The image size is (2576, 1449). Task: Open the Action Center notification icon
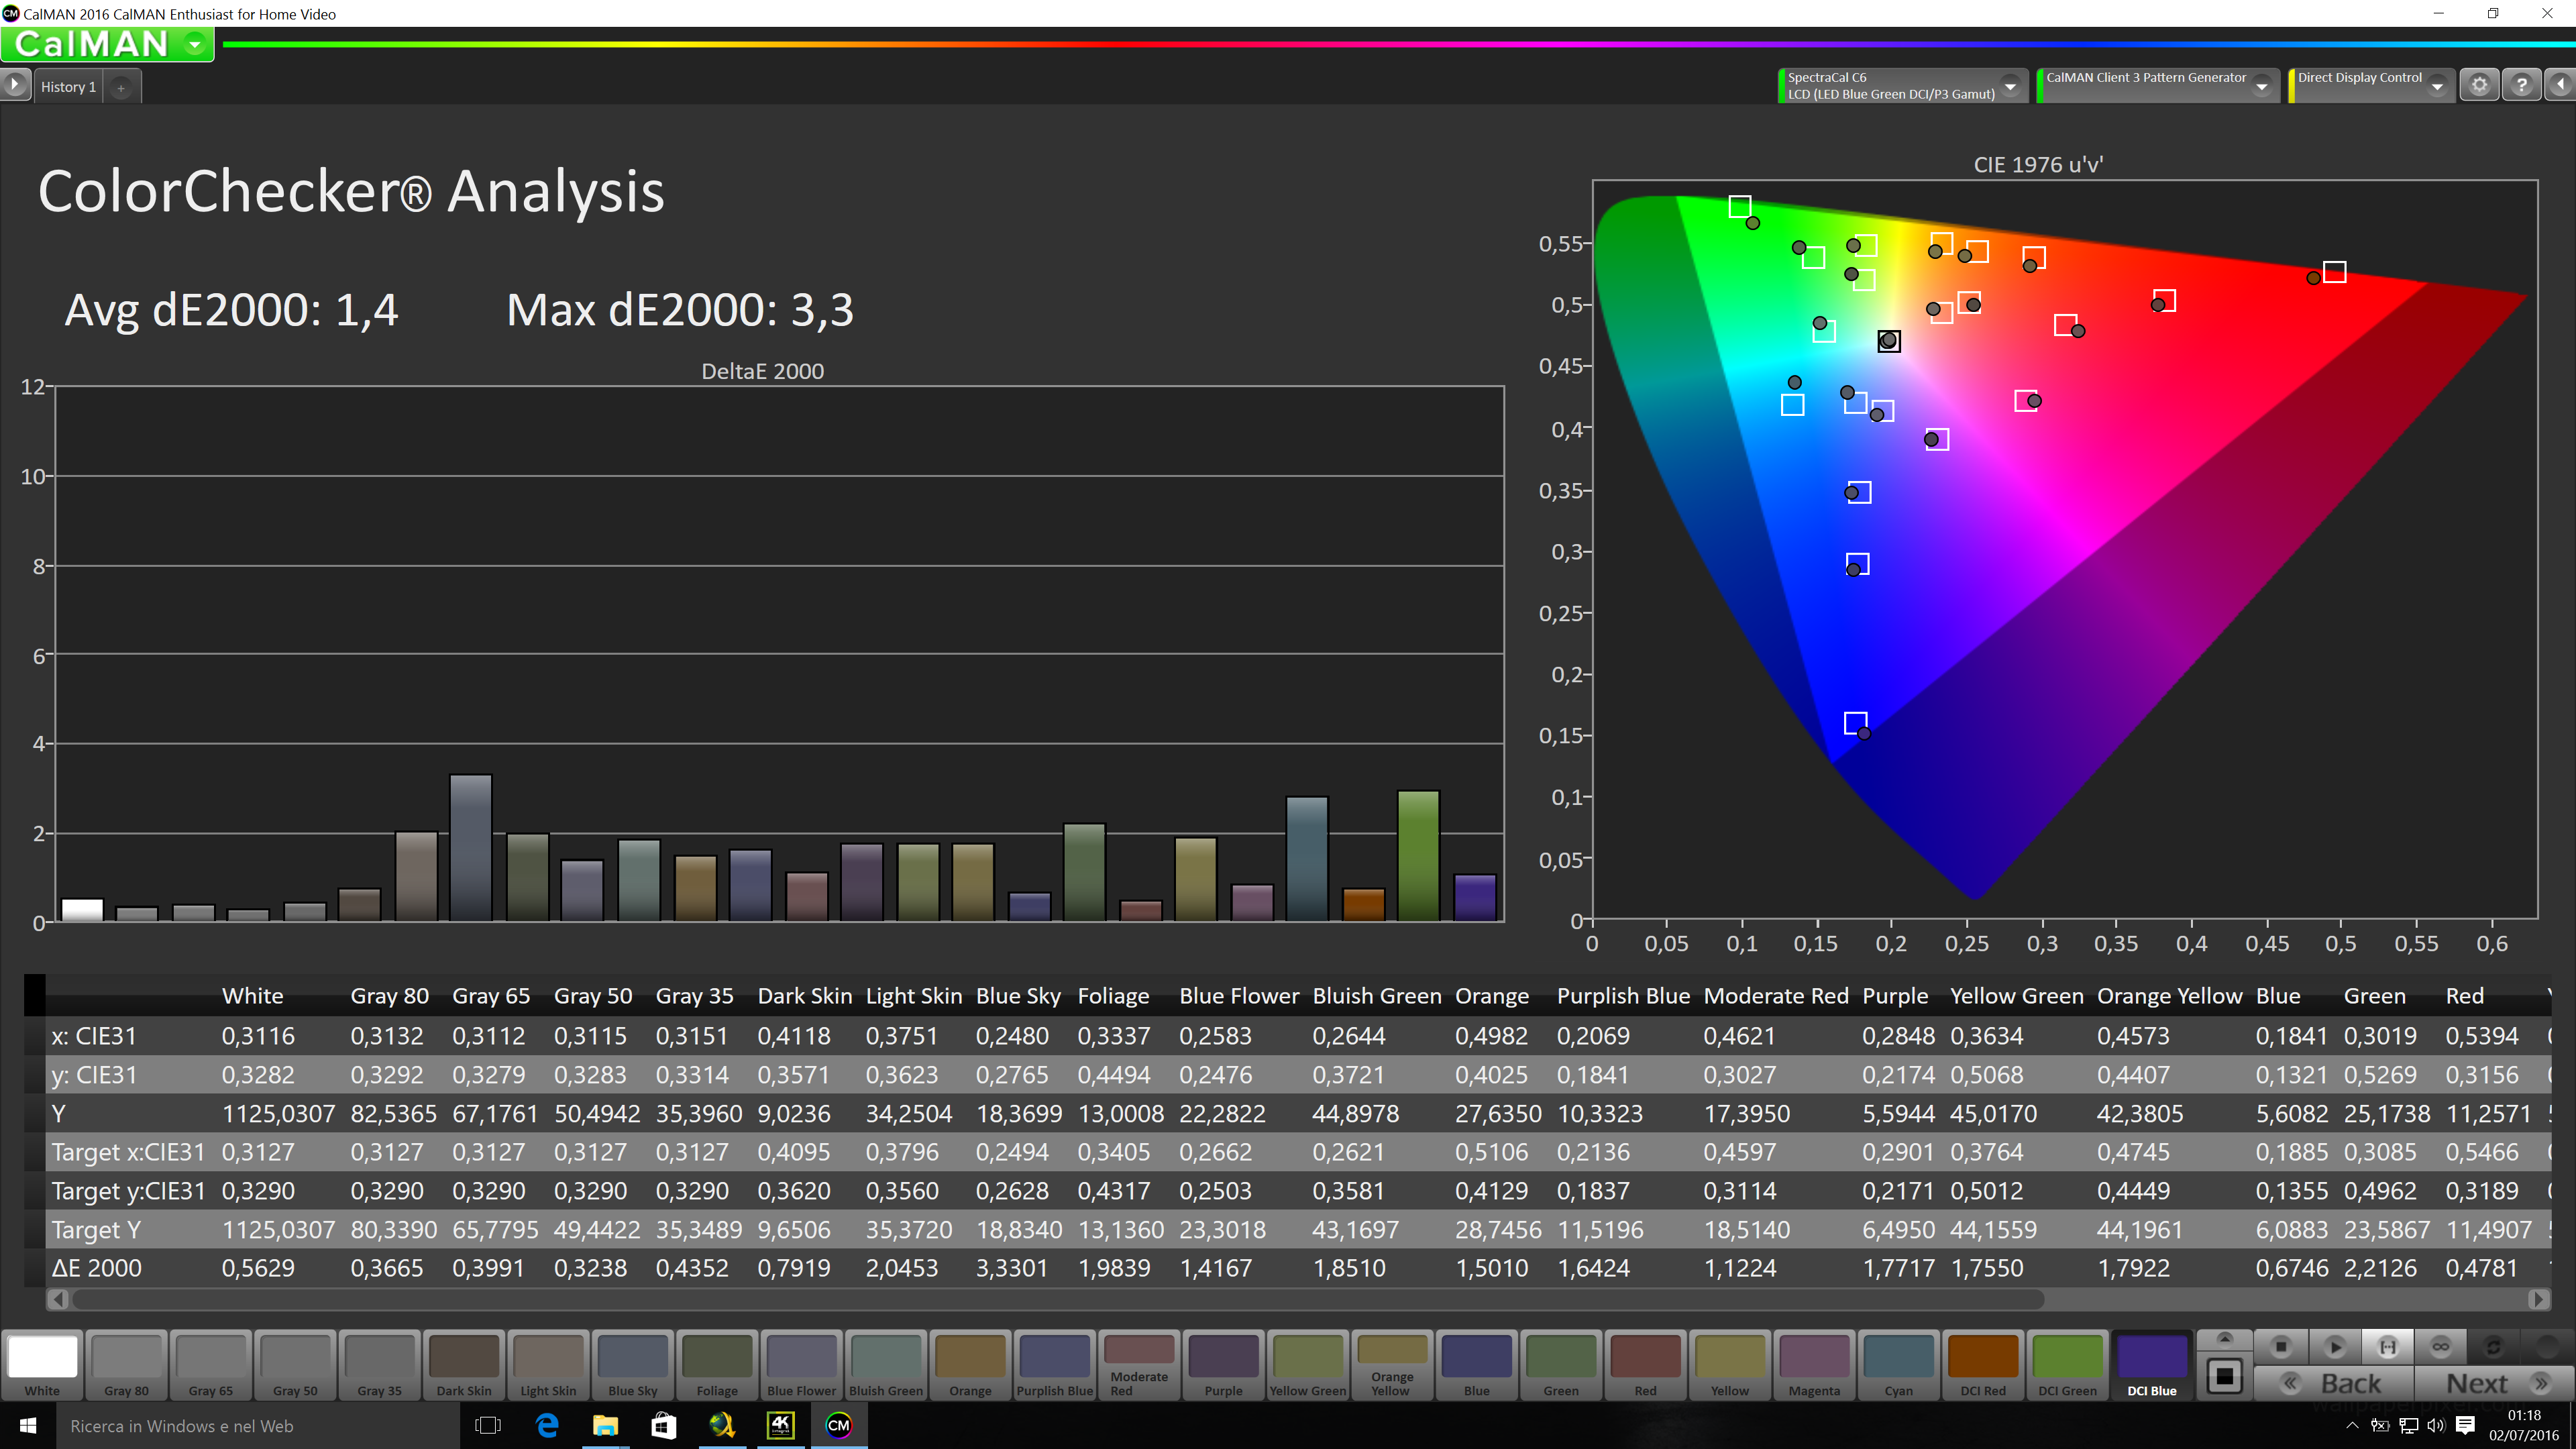[2465, 1425]
